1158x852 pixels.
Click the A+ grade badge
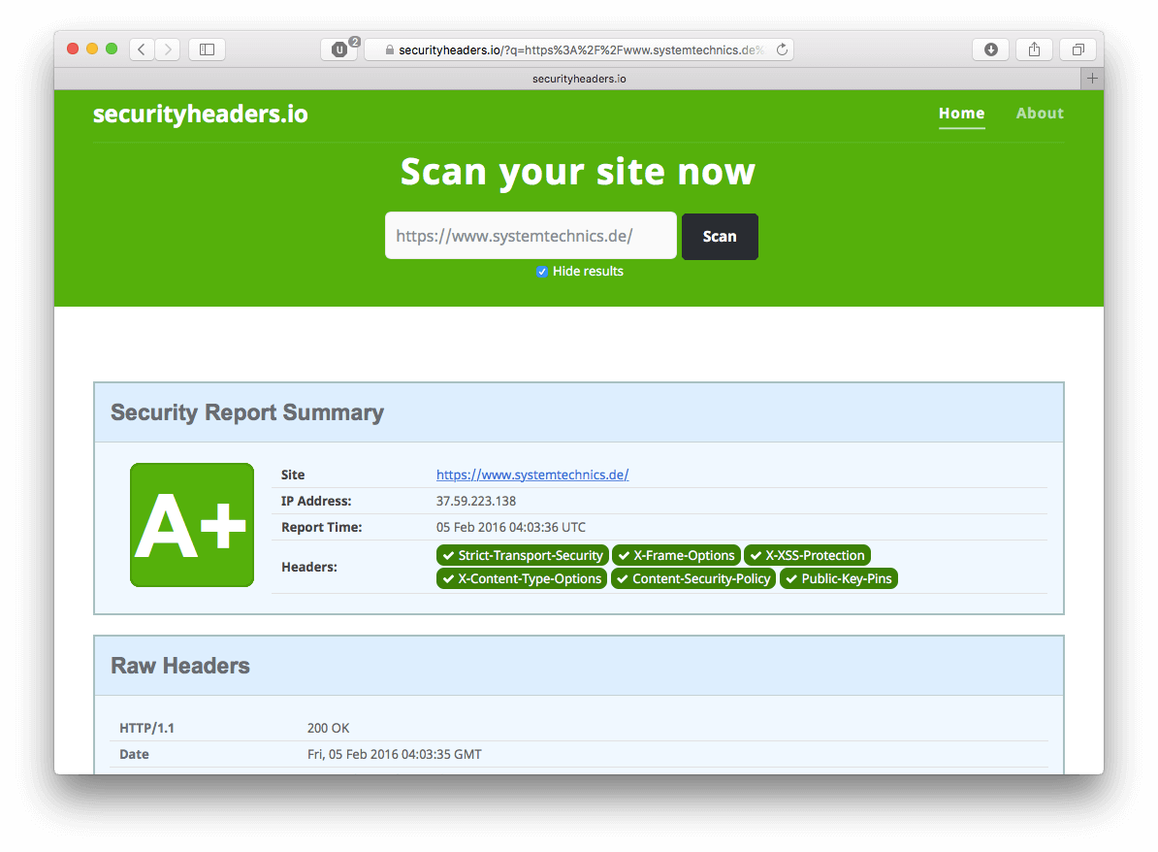192,525
